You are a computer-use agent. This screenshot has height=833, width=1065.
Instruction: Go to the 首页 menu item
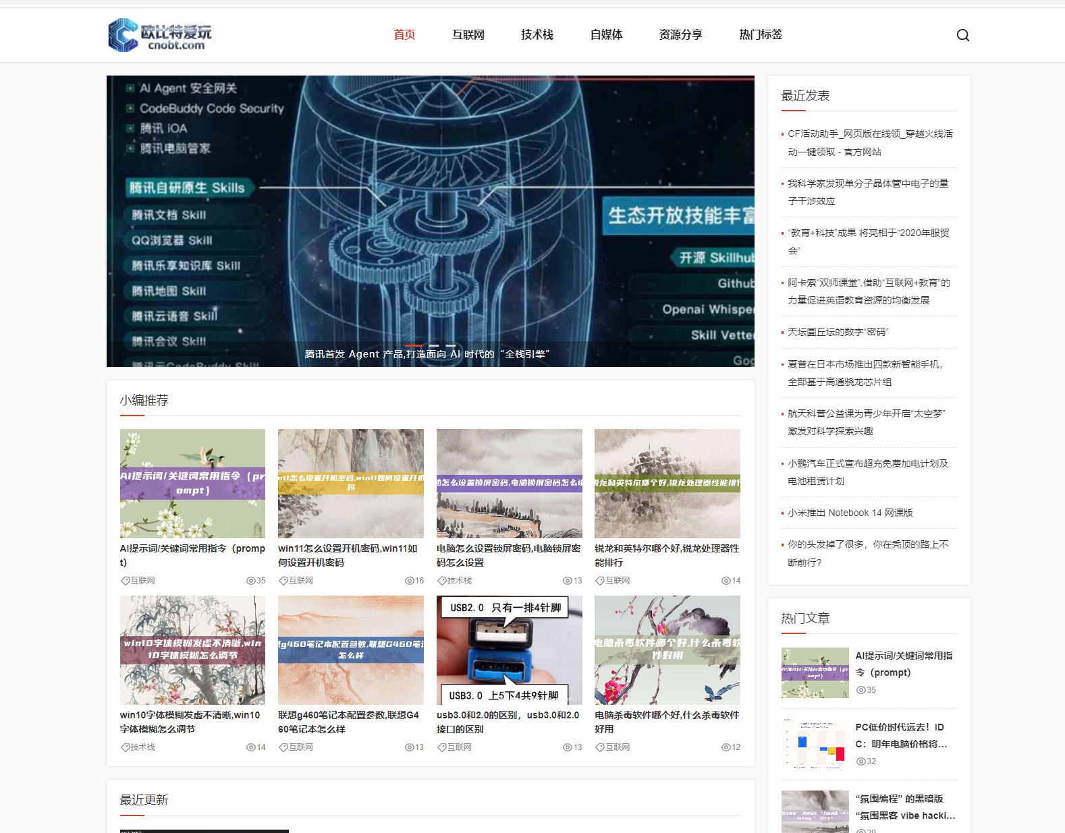coord(404,34)
